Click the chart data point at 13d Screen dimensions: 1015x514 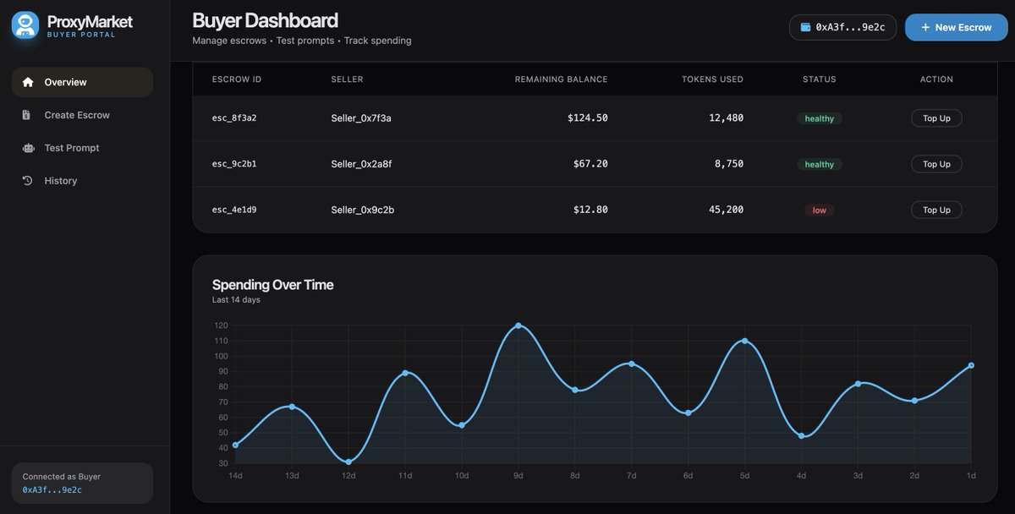[x=292, y=407]
